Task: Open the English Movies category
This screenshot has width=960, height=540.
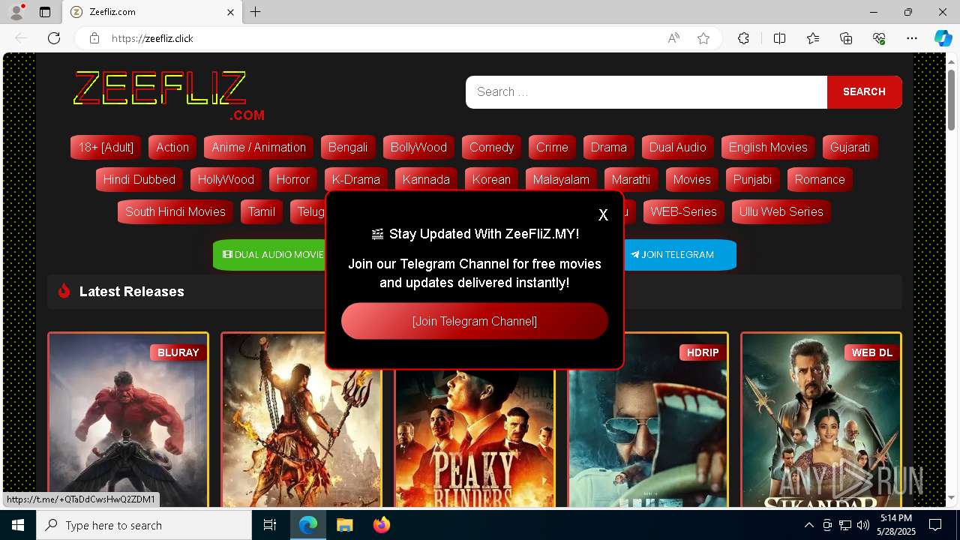Action: pos(768,147)
